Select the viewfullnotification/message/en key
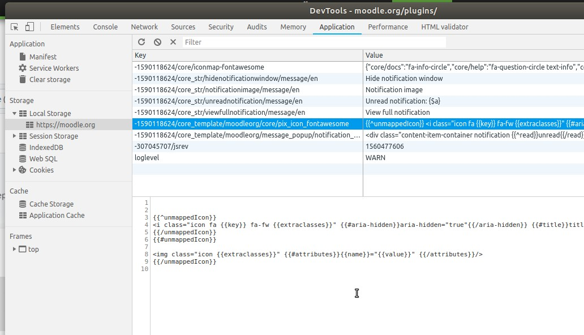Image resolution: width=584 pixels, height=335 pixels. (x=247, y=112)
